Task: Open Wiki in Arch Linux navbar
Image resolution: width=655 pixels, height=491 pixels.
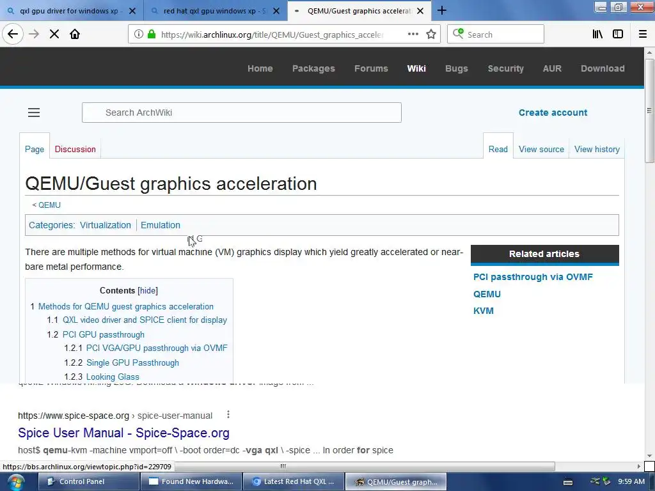Action: (416, 68)
